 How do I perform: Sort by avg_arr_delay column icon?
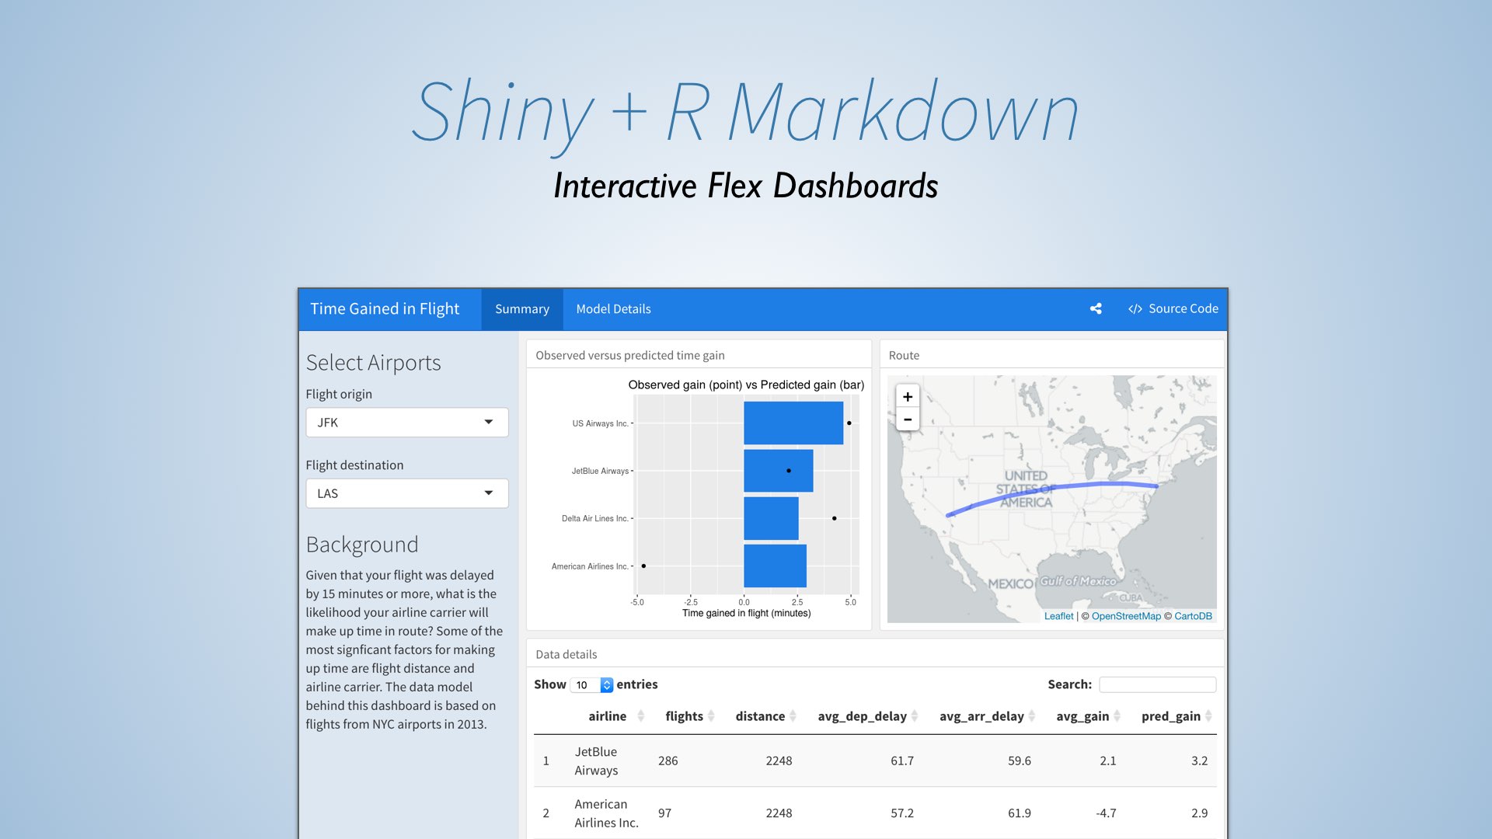[x=1032, y=716]
